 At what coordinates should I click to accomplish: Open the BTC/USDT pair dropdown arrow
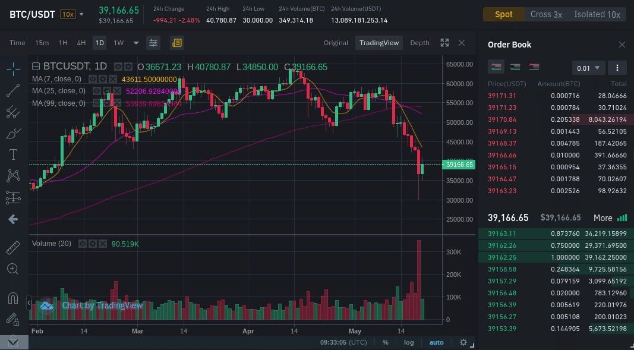click(x=81, y=14)
